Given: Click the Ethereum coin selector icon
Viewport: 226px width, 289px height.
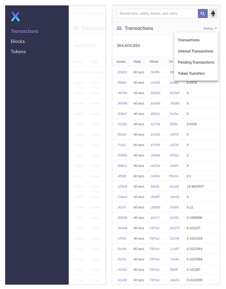Looking at the screenshot, I should pos(213,14).
